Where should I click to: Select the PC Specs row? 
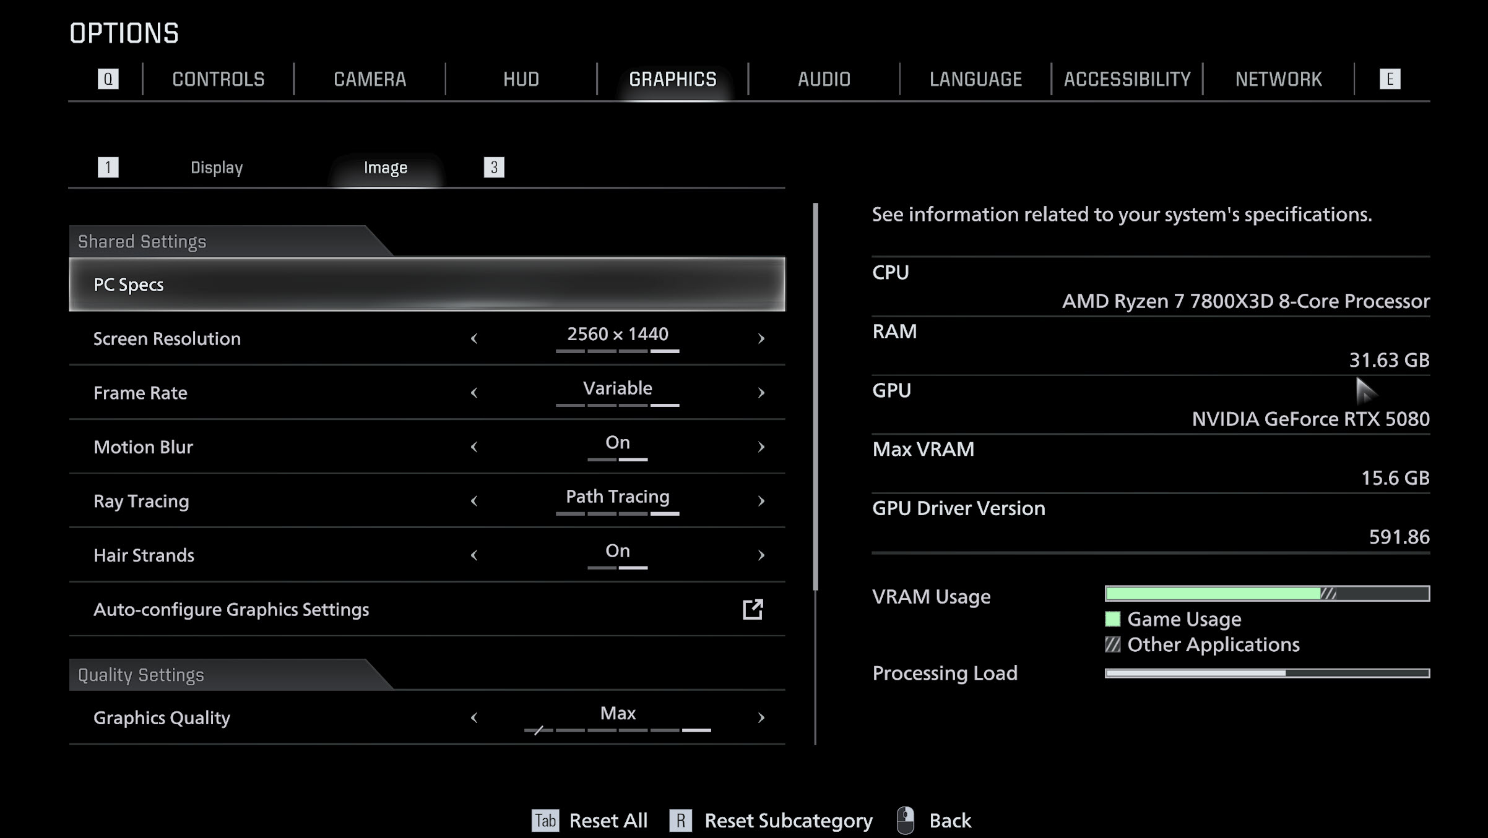point(426,284)
